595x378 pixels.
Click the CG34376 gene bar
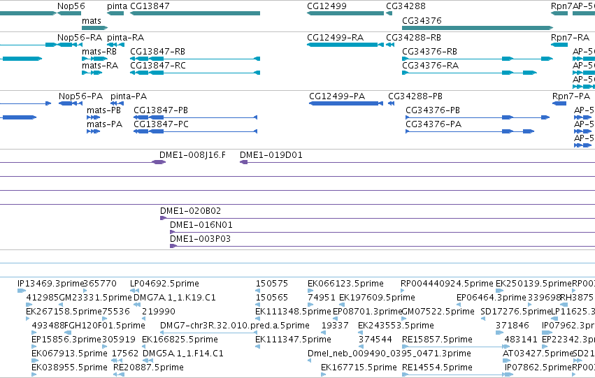pyautogui.click(x=478, y=28)
